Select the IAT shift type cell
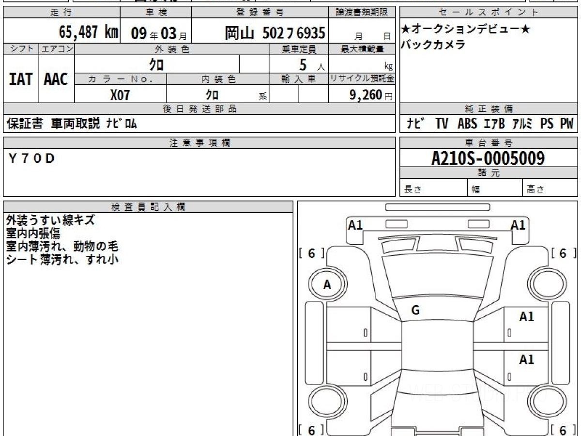The height and width of the screenshot is (436, 581). [21, 80]
